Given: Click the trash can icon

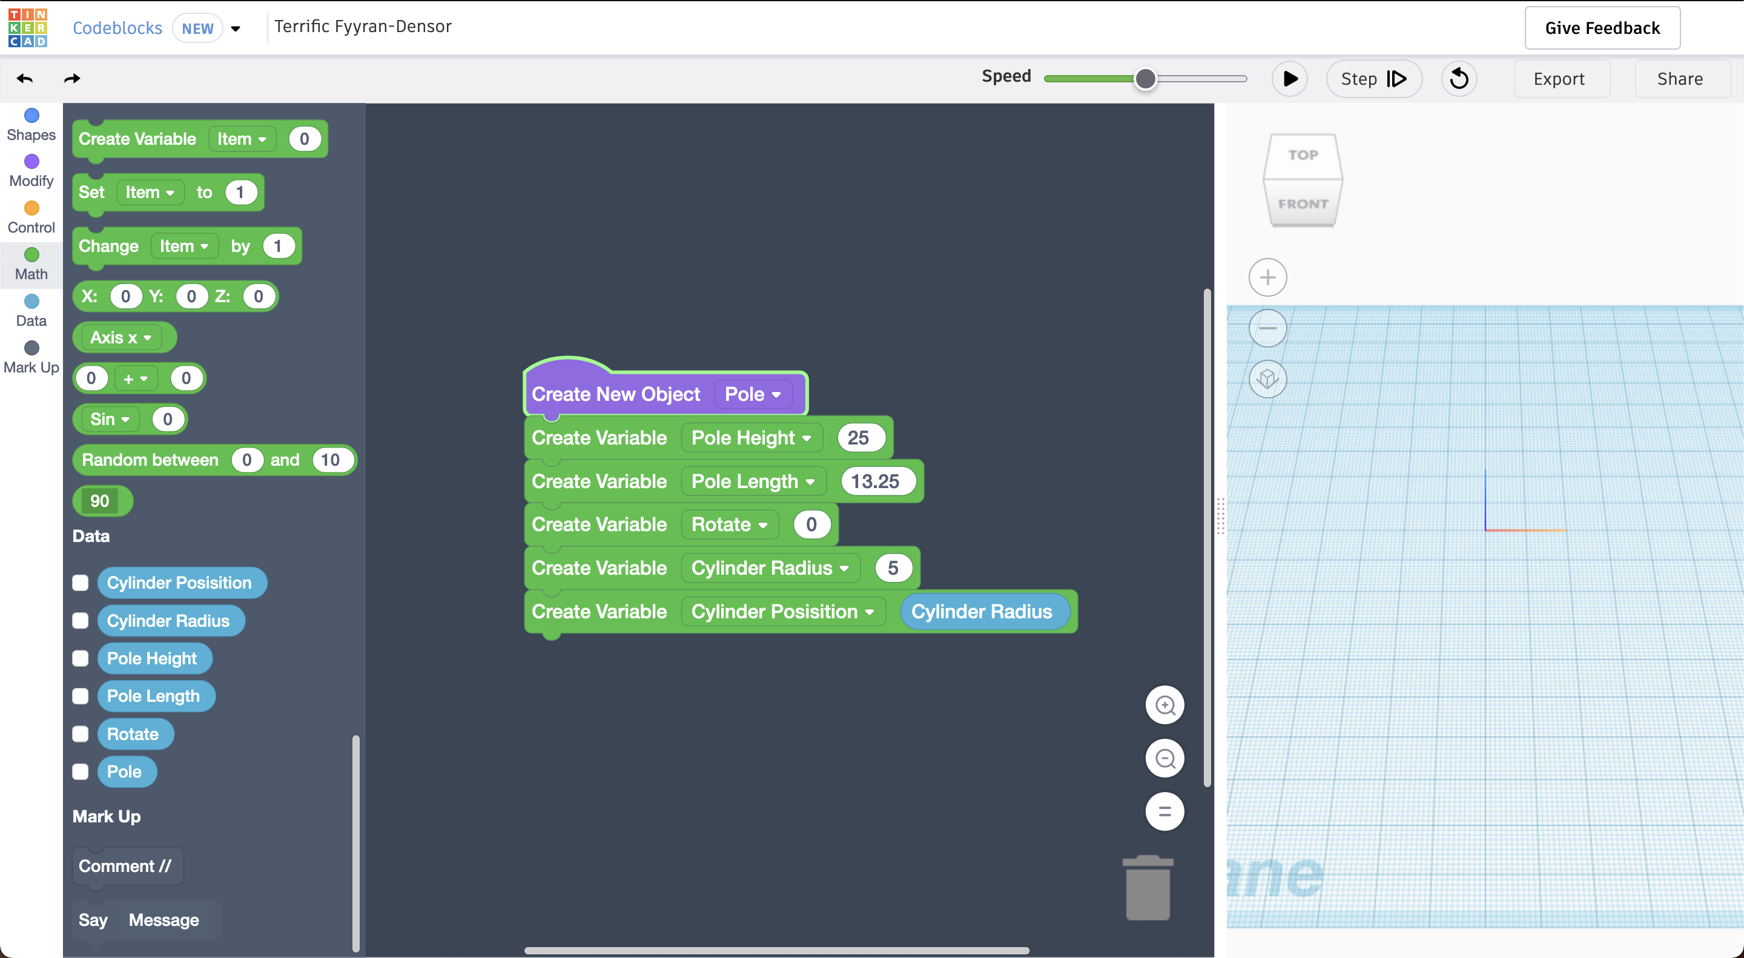Looking at the screenshot, I should coord(1148,888).
